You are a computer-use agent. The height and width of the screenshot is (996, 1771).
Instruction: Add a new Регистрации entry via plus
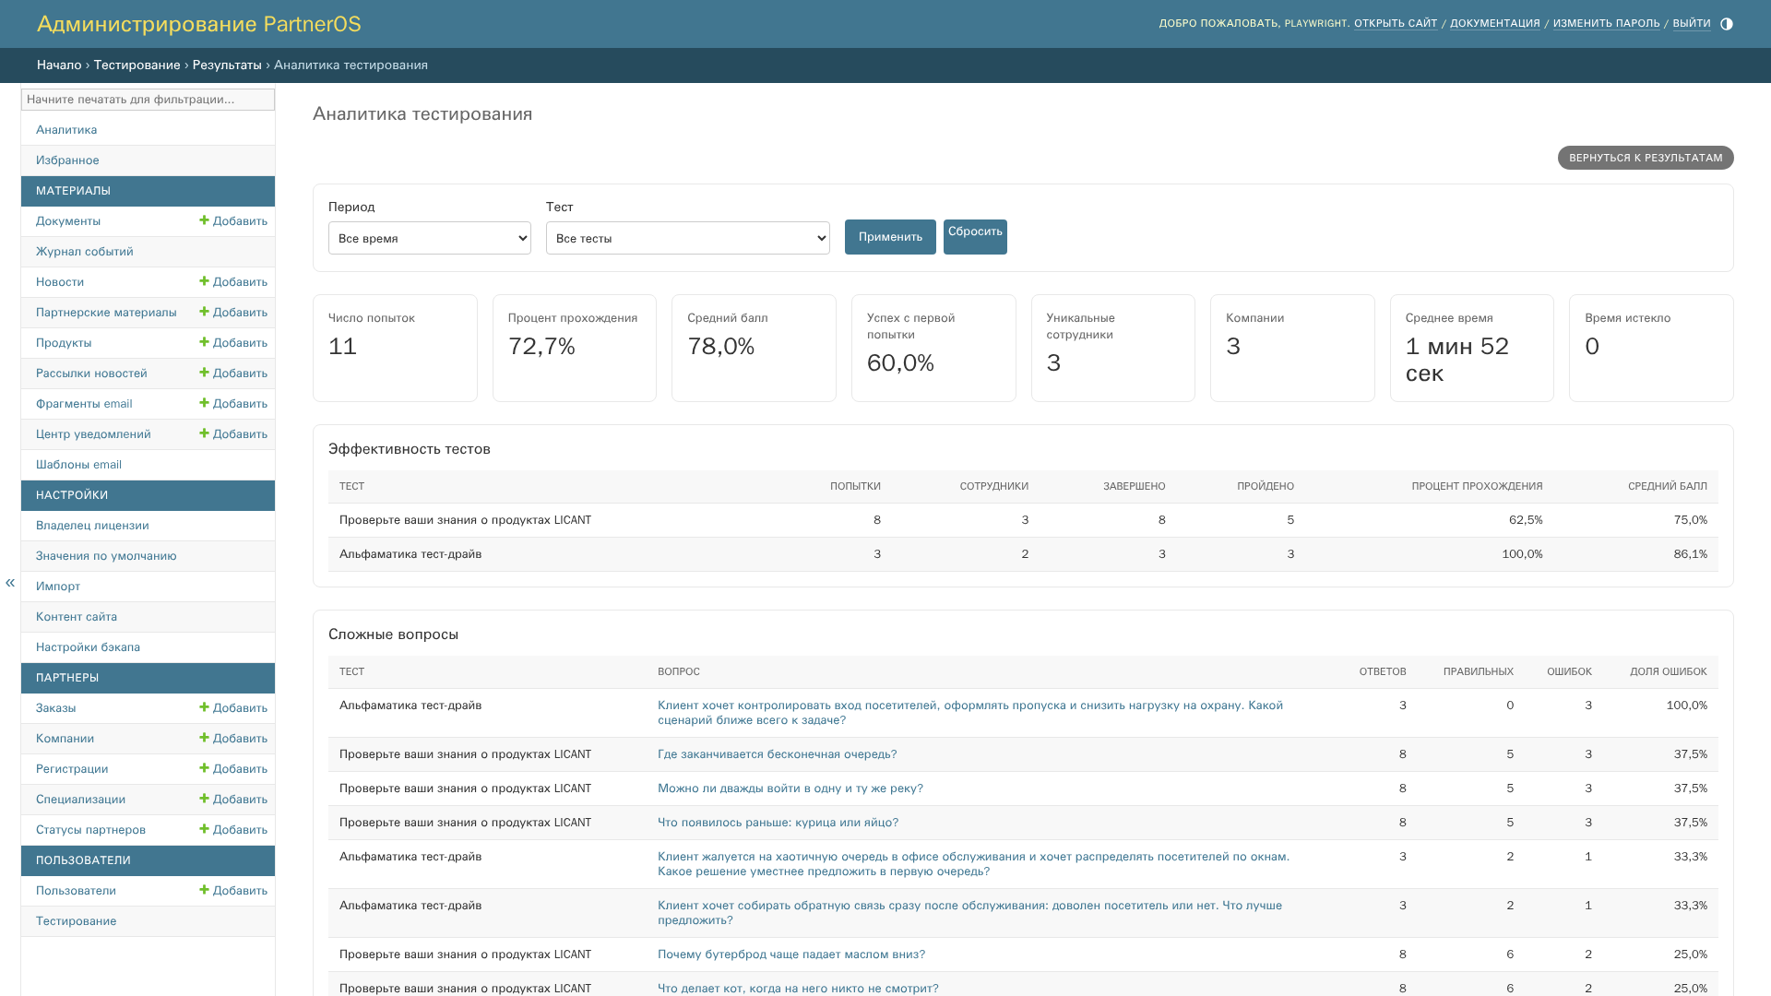click(233, 769)
